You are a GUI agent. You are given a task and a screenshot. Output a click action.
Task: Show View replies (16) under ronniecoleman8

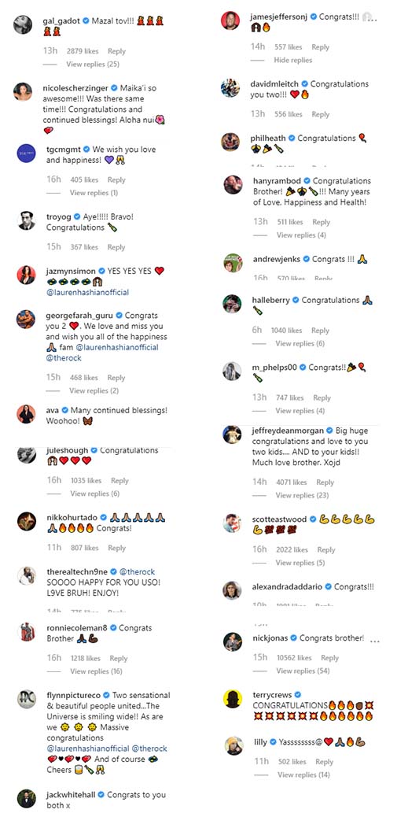tap(97, 671)
